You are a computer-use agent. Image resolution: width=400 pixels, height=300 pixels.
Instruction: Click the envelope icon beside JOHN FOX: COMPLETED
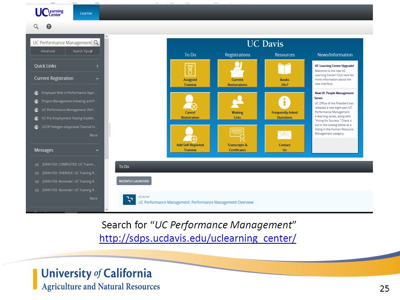pos(37,165)
